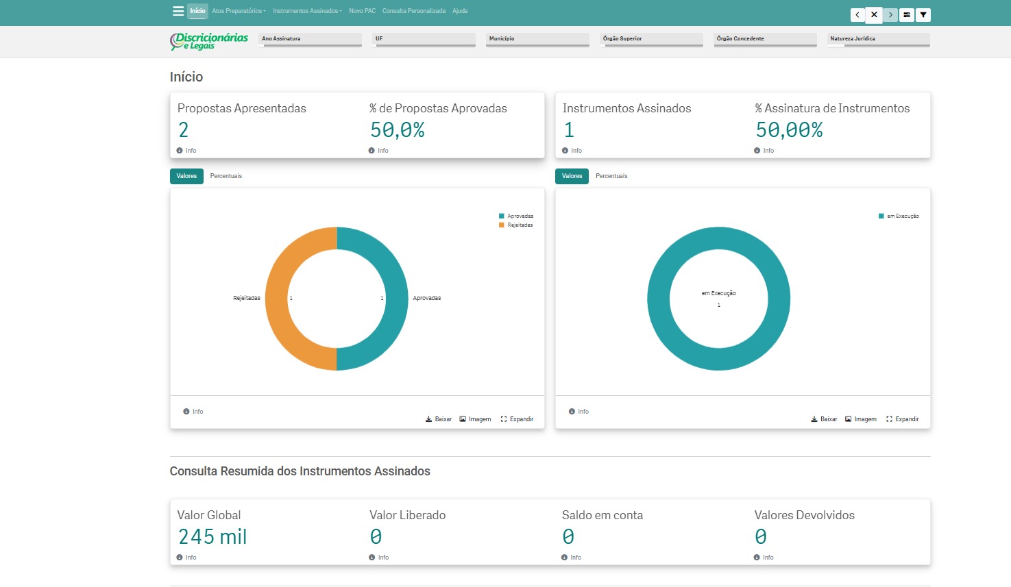The height and width of the screenshot is (587, 1011).
Task: Expand the em Execução donut chart
Action: [x=902, y=419]
